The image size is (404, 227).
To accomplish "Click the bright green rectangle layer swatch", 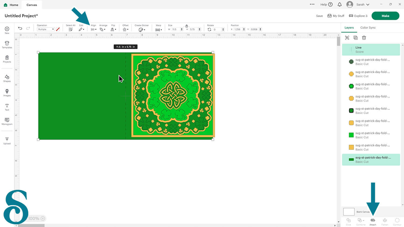I will point(351,135).
